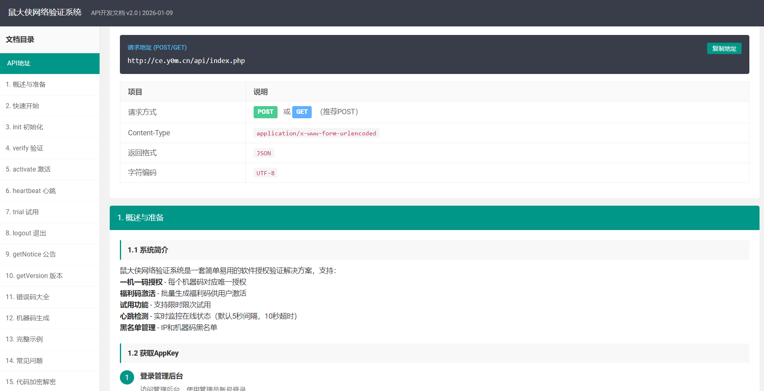Go to 2. 快速开始 section
Viewport: 764px width, 391px height.
[22, 106]
